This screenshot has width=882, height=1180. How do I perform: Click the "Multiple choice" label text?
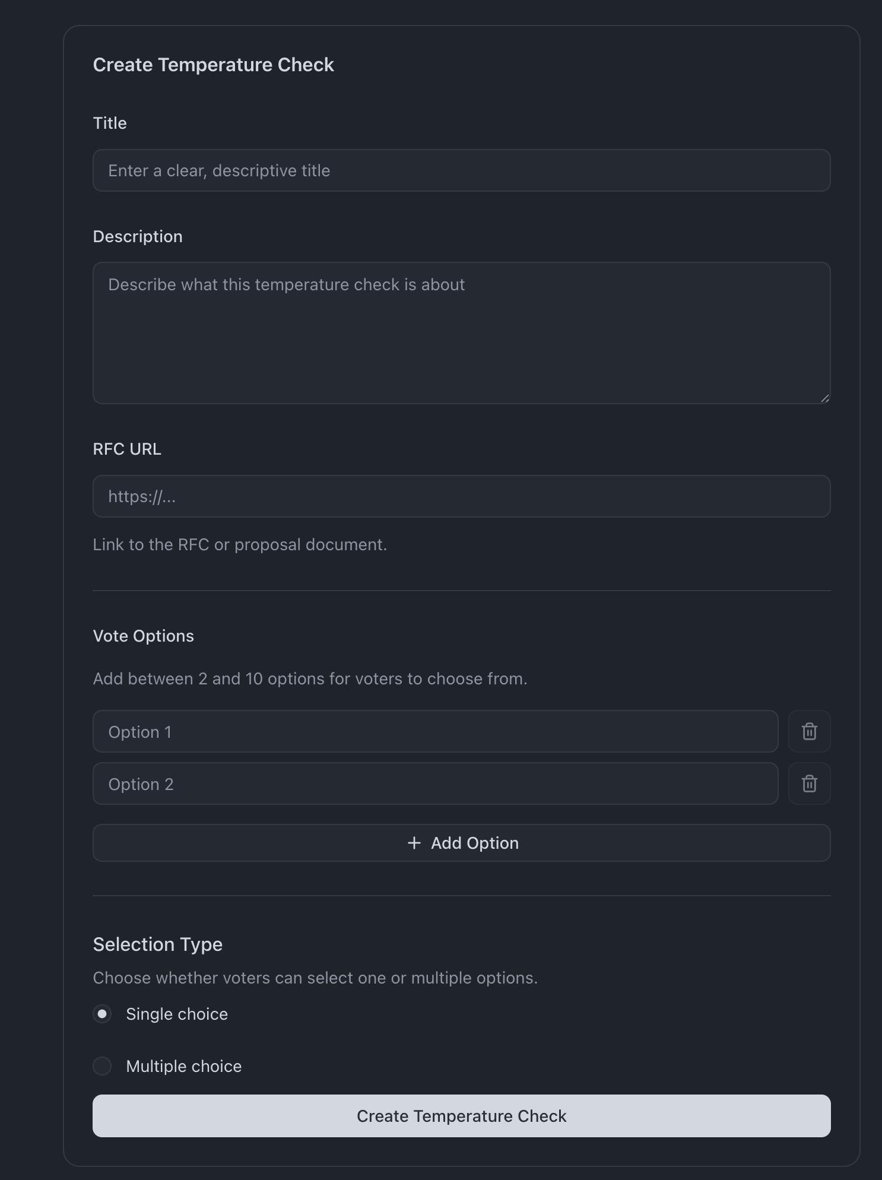(183, 1066)
